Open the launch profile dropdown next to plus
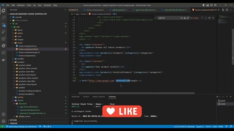This screenshot has height=131, width=234. 220,97
